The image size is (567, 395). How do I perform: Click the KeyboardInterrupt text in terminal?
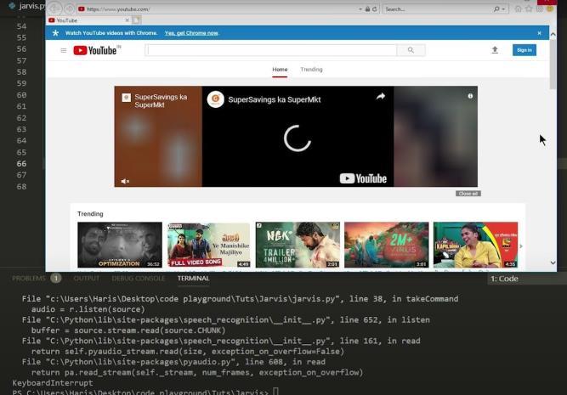[x=53, y=383]
